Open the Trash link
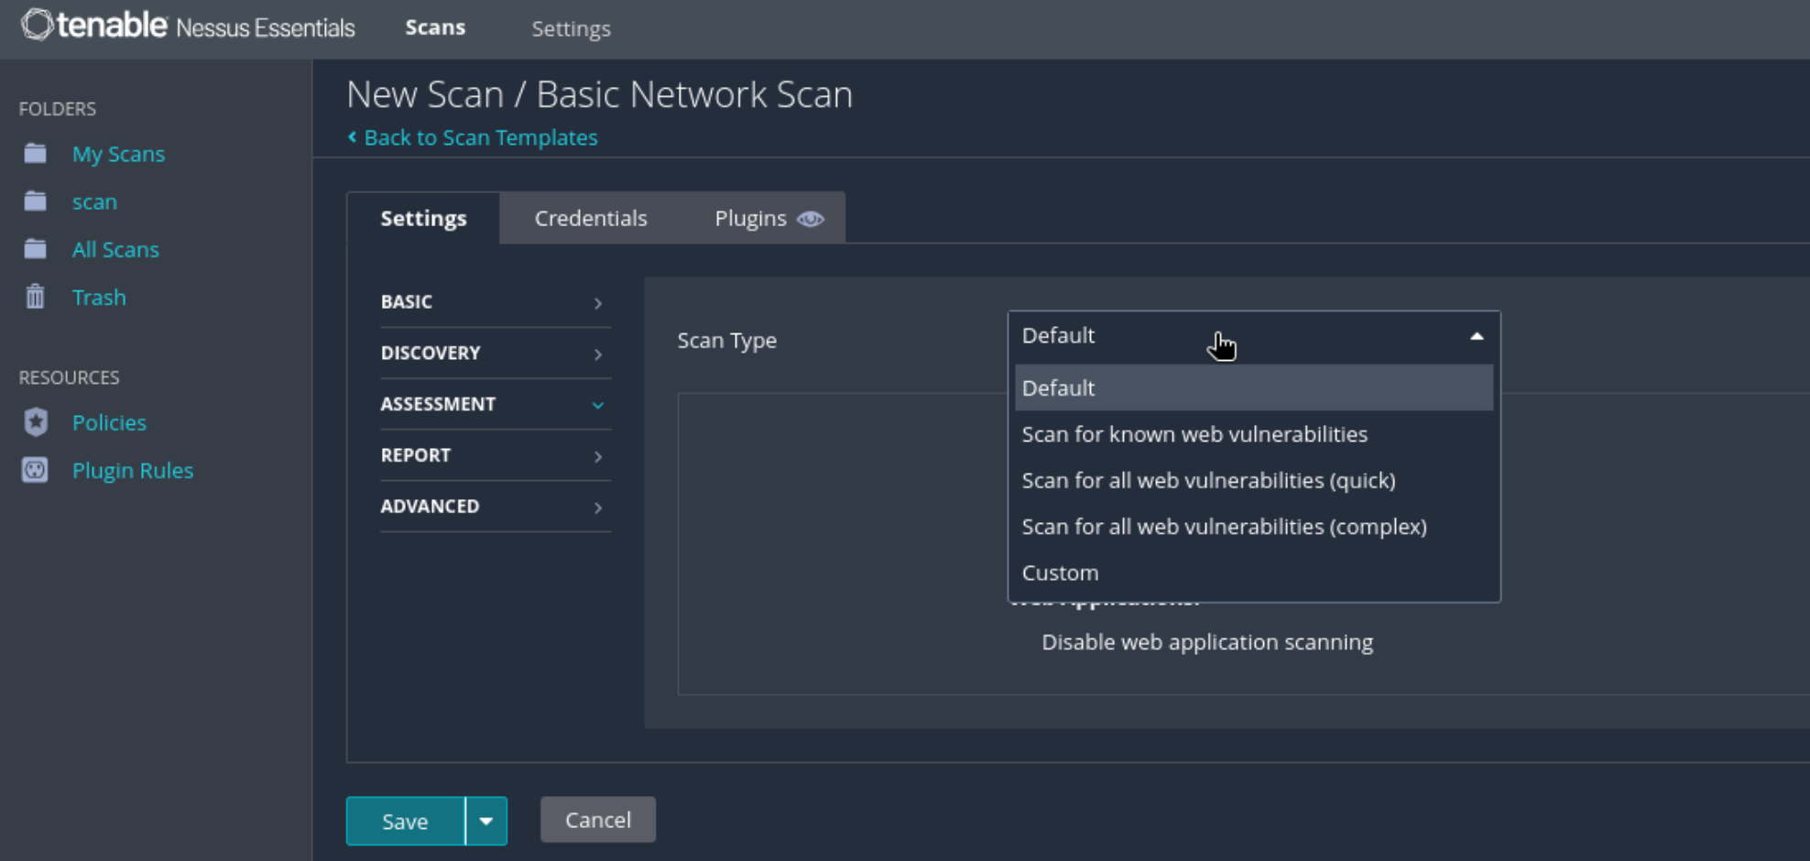Image resolution: width=1810 pixels, height=861 pixels. [99, 297]
